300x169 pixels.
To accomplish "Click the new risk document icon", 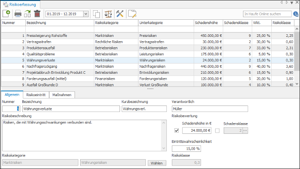I will (x=6, y=14).
